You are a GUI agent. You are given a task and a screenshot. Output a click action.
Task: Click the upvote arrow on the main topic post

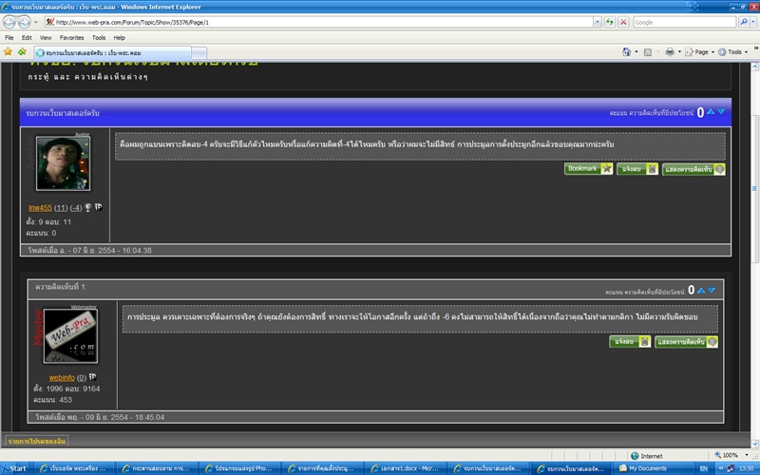point(711,112)
